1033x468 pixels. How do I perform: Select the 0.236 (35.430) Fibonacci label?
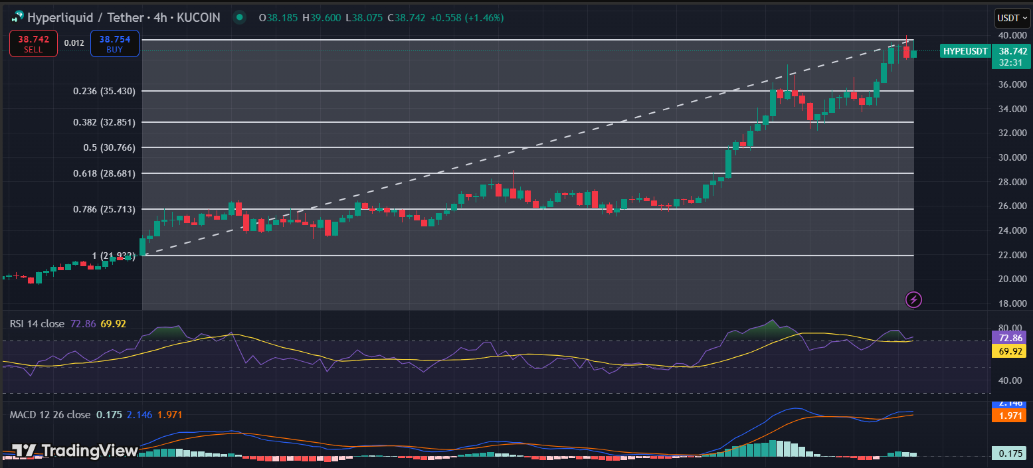(104, 91)
